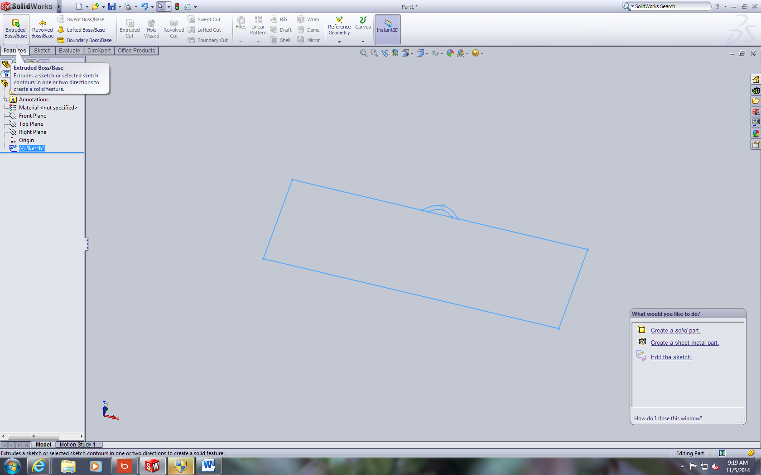The image size is (761, 475).
Task: Open Reference Geometry tool
Action: [x=339, y=26]
